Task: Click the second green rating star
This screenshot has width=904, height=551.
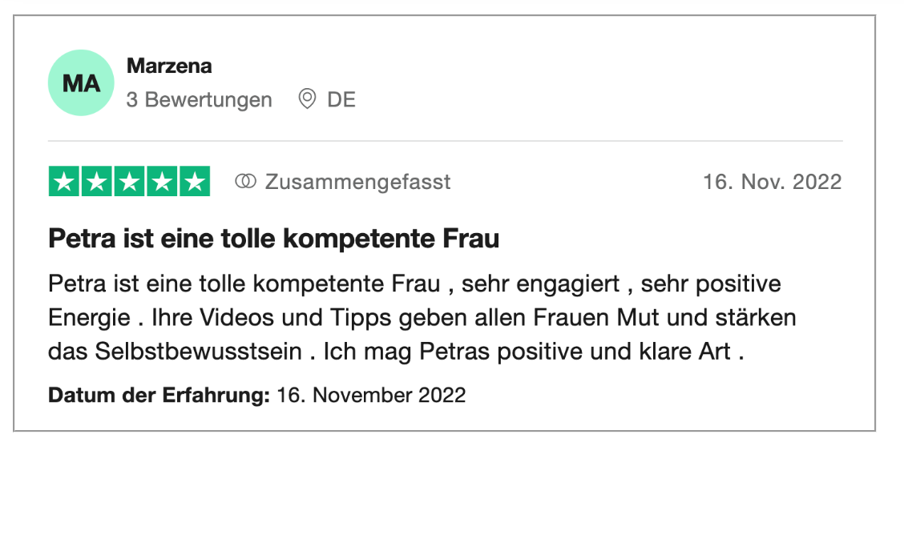Action: [x=97, y=182]
